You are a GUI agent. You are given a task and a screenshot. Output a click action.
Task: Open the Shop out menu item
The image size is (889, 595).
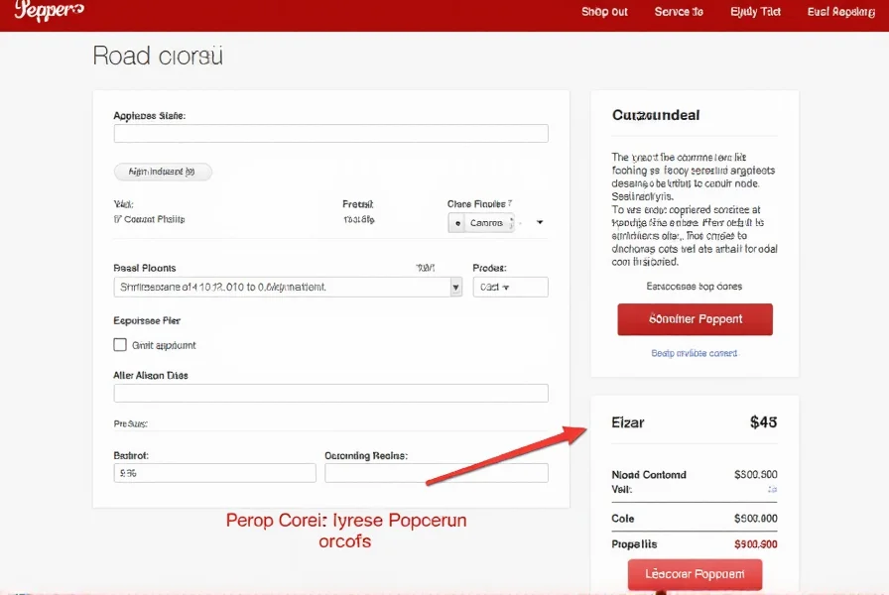tap(603, 12)
